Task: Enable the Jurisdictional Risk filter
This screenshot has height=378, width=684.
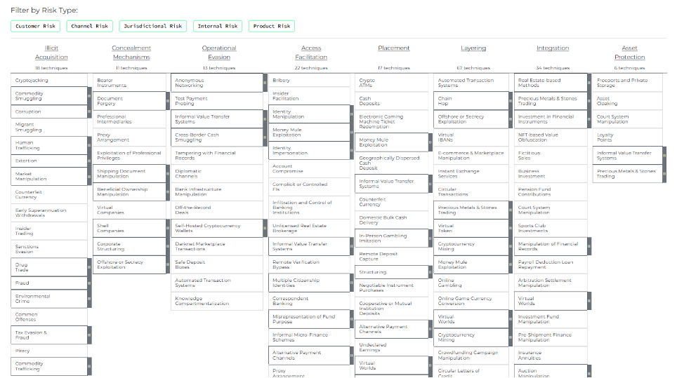Action: pyautogui.click(x=152, y=26)
